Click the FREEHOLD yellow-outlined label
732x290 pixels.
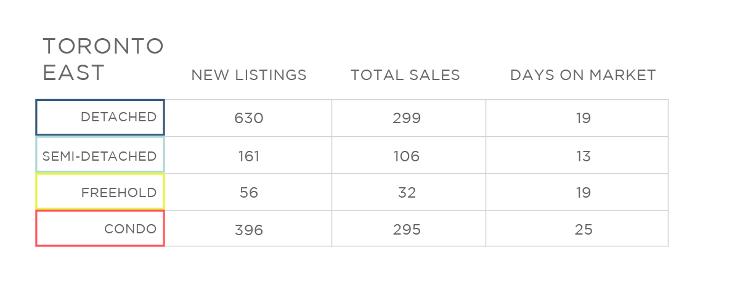(x=100, y=191)
